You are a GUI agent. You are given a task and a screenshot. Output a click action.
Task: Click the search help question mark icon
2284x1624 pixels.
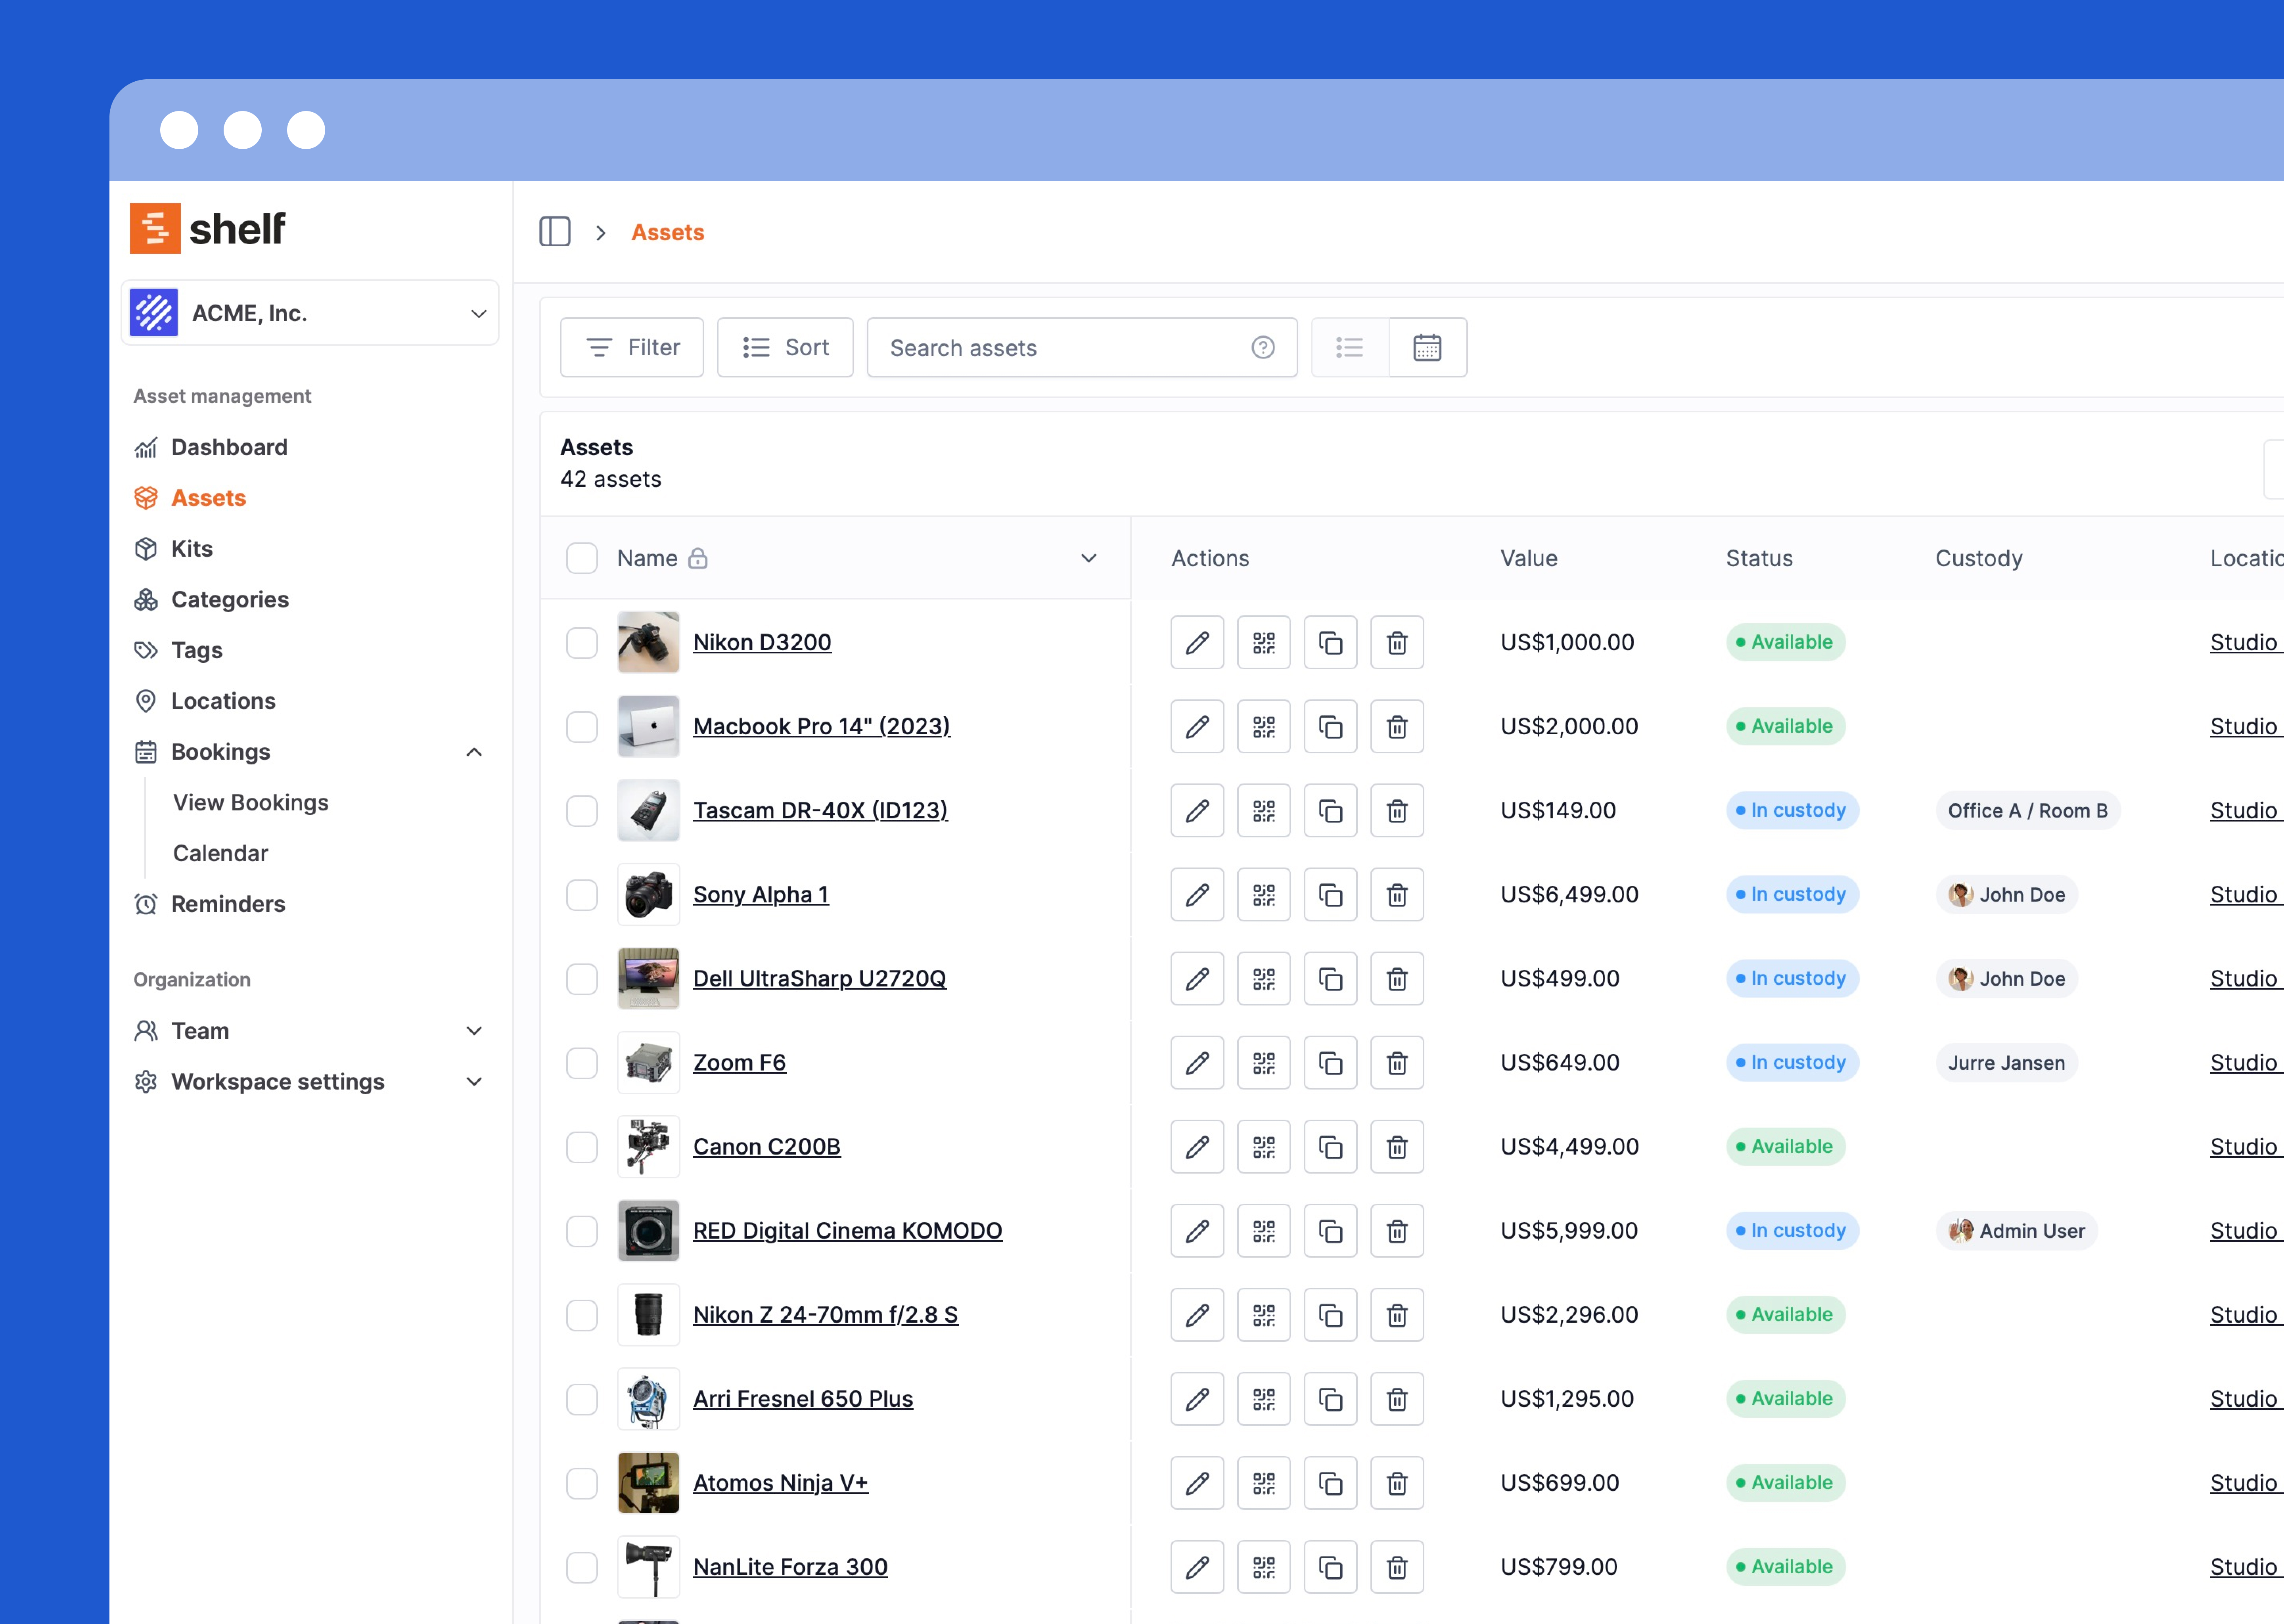[1263, 347]
